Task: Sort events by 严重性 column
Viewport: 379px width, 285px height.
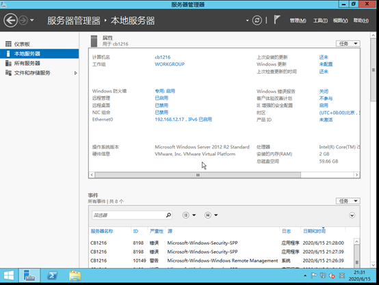Action: pos(157,231)
